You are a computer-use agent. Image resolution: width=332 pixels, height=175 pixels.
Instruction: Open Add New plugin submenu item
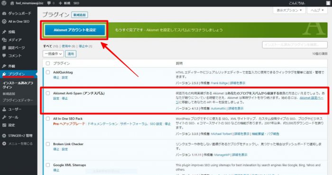(x=9, y=94)
